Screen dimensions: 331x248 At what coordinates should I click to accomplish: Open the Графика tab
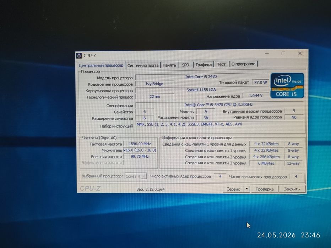pyautogui.click(x=204, y=64)
